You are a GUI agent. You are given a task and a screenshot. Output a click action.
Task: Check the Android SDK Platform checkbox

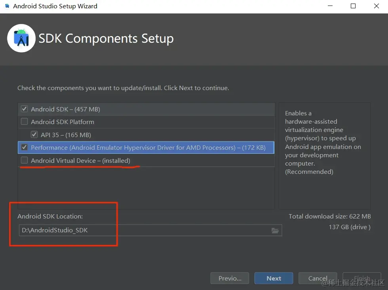(24, 122)
